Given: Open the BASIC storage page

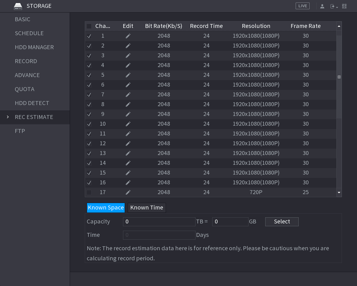Looking at the screenshot, I should [35, 20].
